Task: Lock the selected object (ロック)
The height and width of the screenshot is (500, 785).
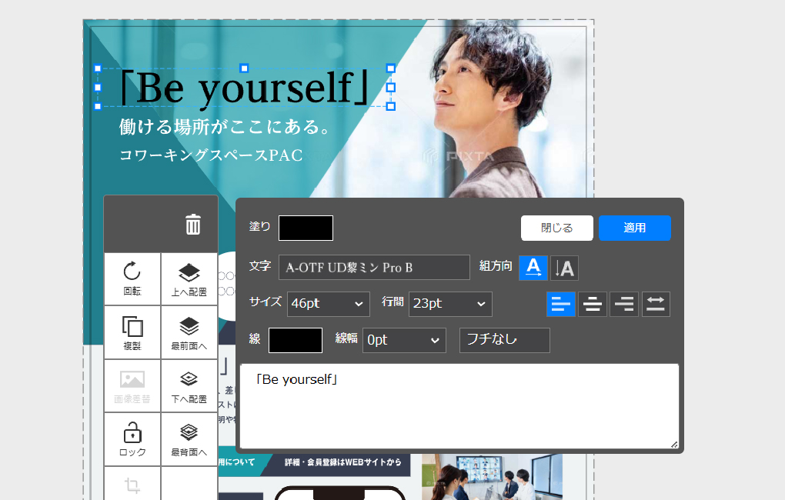Action: click(132, 439)
